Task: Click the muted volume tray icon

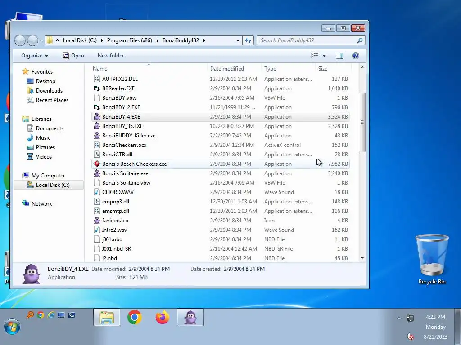Action: [410, 336]
